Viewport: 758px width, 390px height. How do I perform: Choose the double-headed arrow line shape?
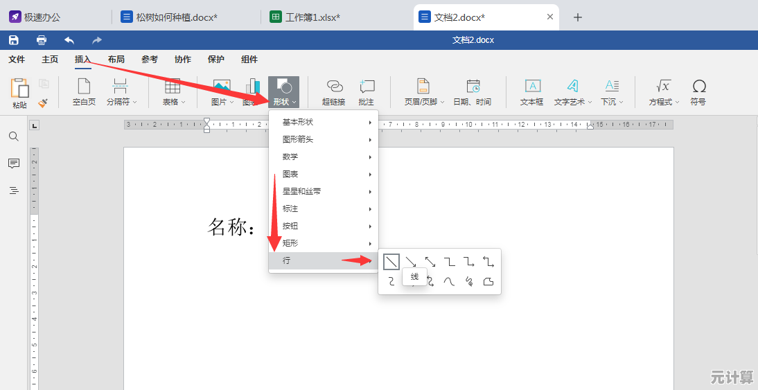pos(430,262)
